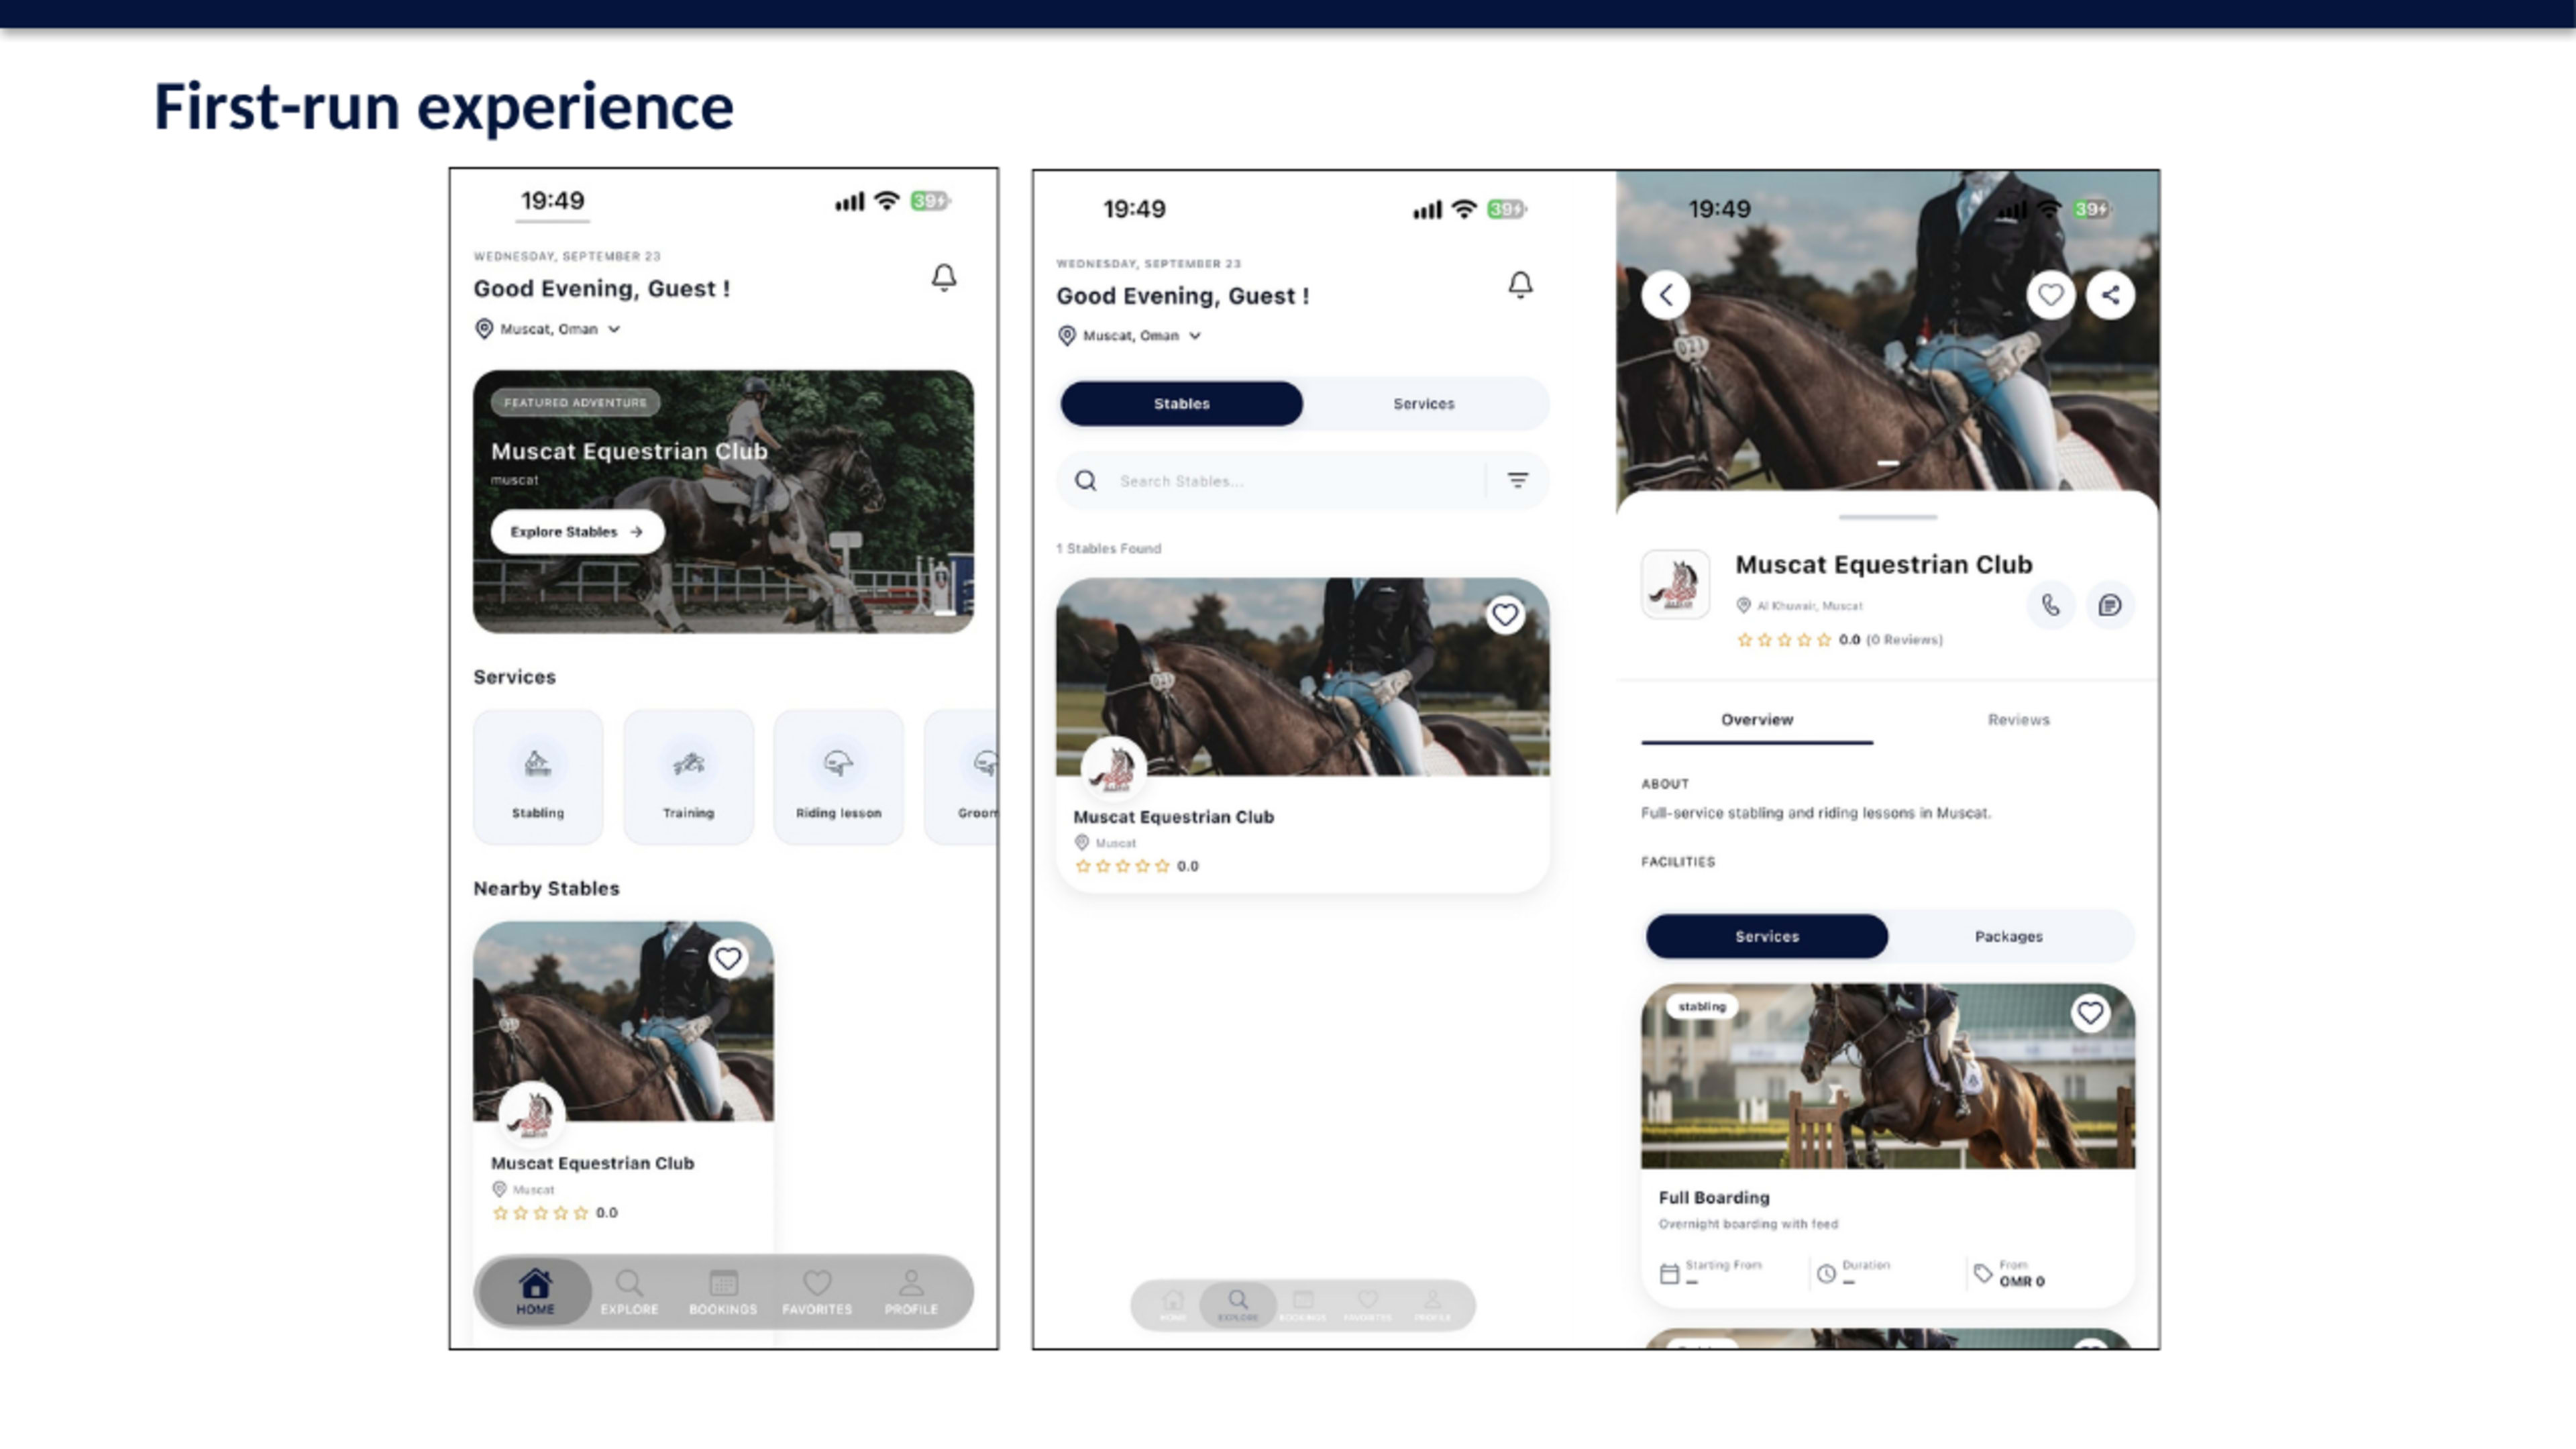The height and width of the screenshot is (1449, 2576).
Task: Tap the Al Khuwair, Muscat address text
Action: pyautogui.click(x=1810, y=606)
